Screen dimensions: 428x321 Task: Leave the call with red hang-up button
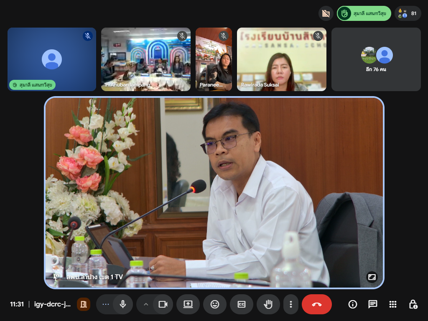pos(316,304)
